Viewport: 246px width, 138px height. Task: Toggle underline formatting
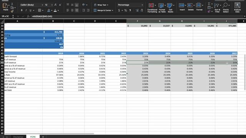coord(30,10)
